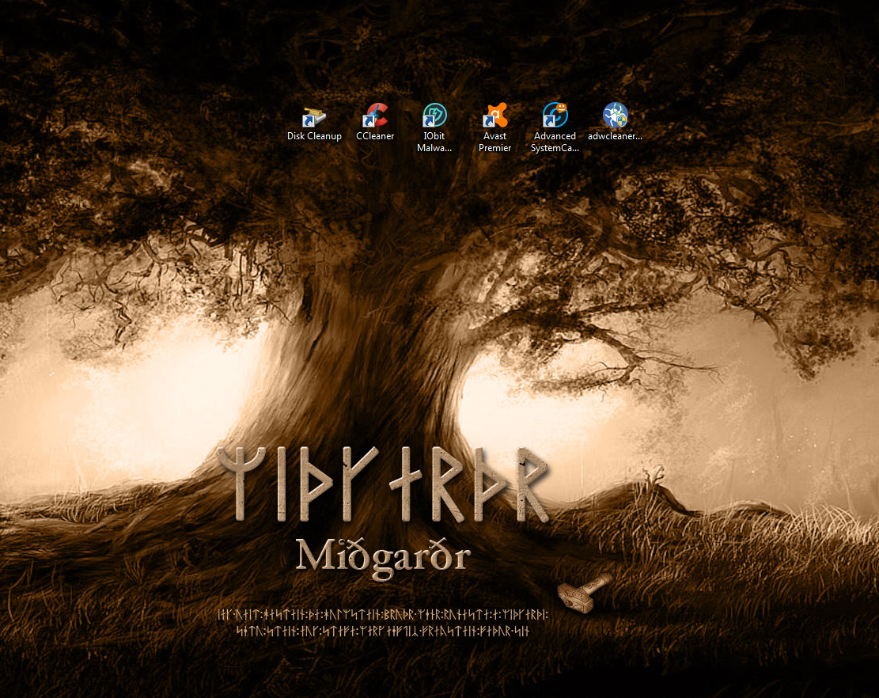Click the "Disk Cleanup" text label
Viewport: 879px width, 698px height.
tap(314, 136)
